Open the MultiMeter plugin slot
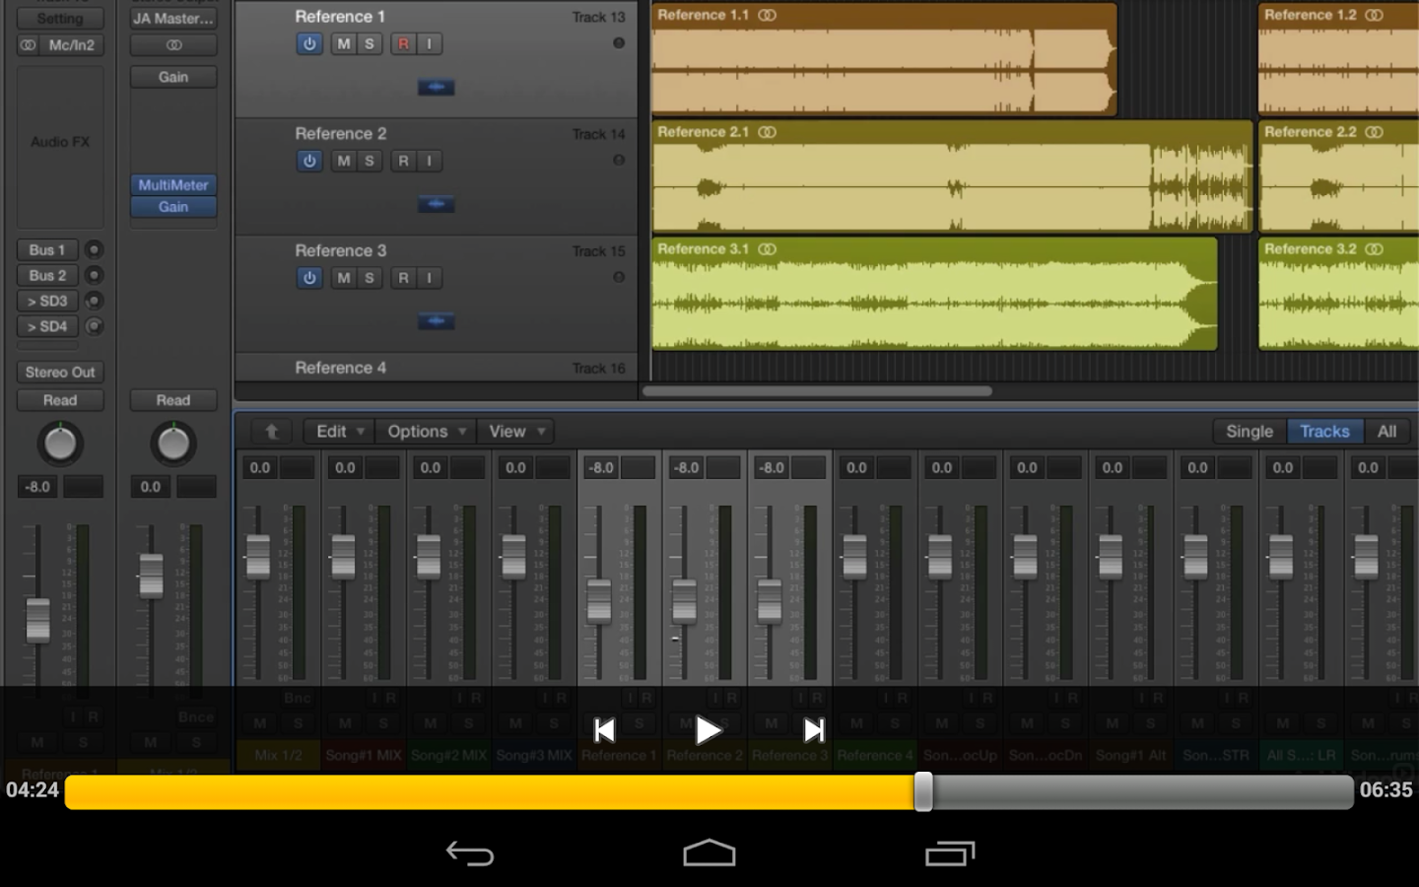 coord(173,185)
